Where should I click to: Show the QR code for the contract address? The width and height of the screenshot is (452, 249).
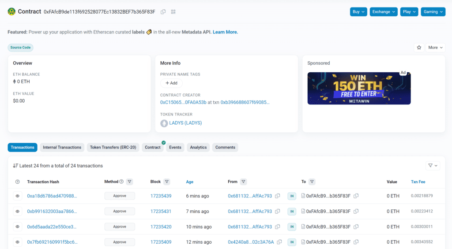(x=173, y=12)
